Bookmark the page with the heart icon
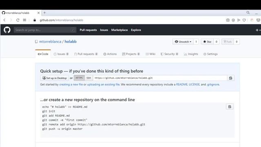261x147 pixels. coord(244,20)
